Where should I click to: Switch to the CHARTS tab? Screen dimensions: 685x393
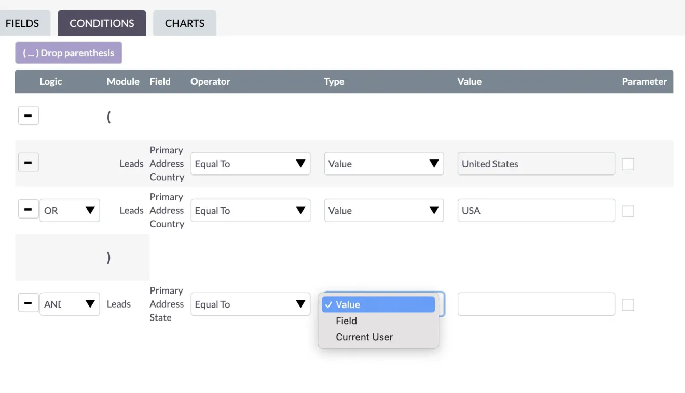pos(185,23)
